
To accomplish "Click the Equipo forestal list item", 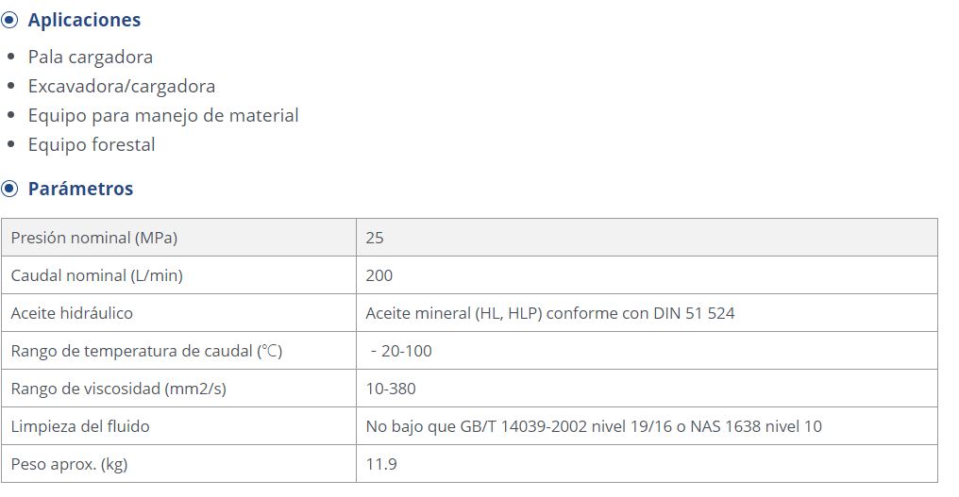I will coord(92,145).
